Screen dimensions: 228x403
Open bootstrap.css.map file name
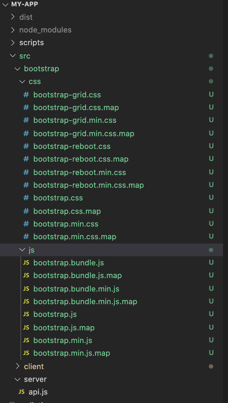tap(67, 211)
